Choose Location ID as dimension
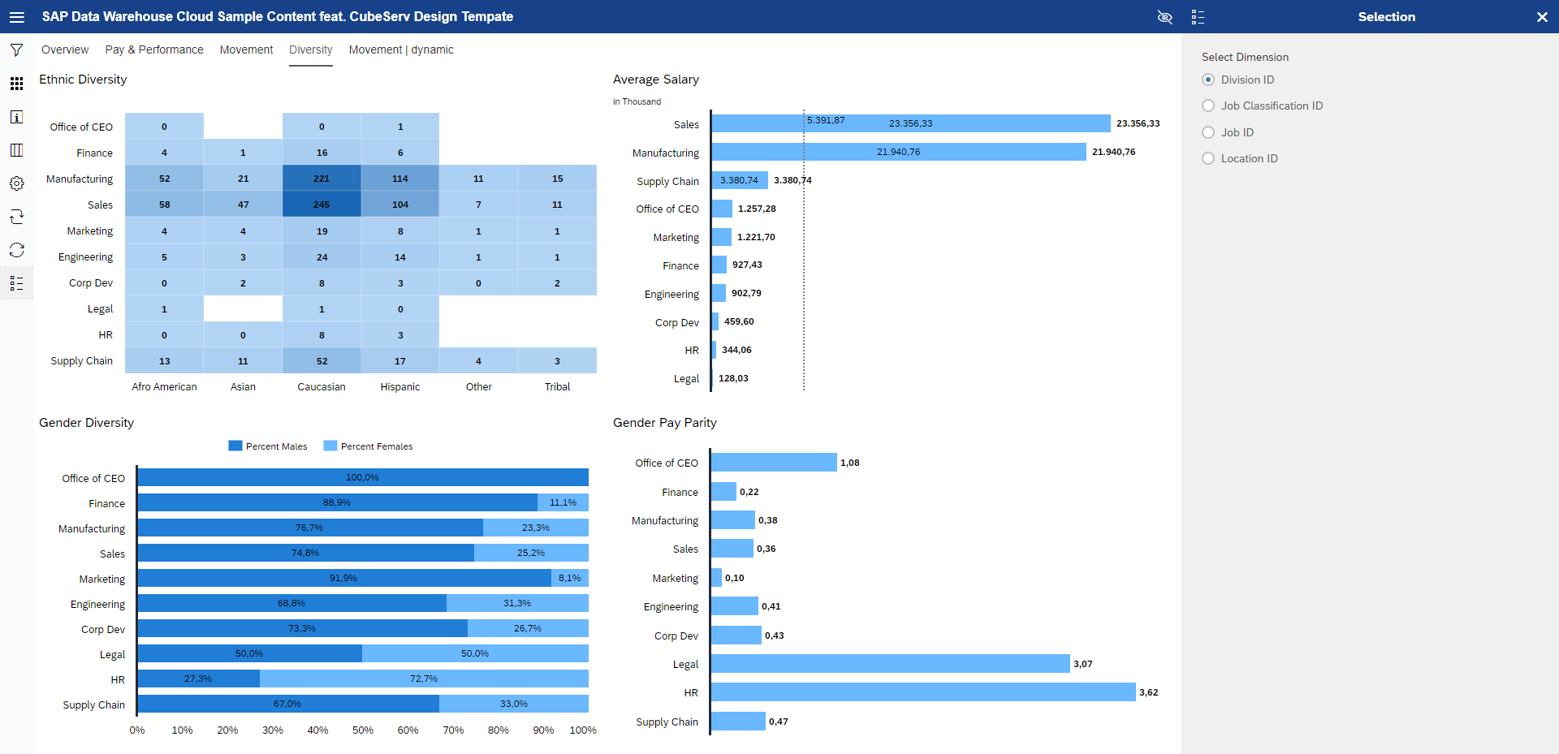The height and width of the screenshot is (754, 1559). (1208, 158)
